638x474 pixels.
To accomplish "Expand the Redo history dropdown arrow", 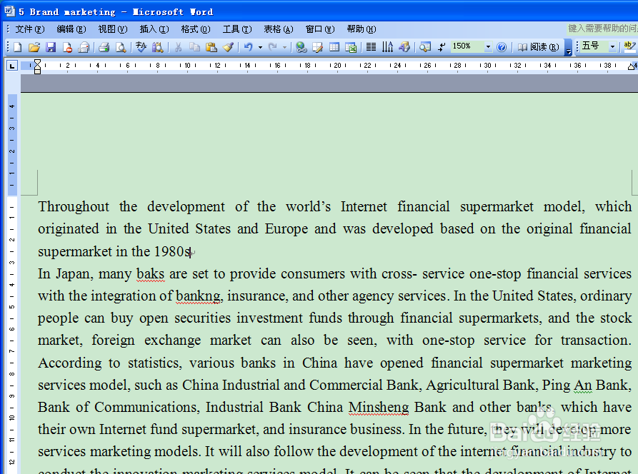I will pyautogui.click(x=284, y=47).
